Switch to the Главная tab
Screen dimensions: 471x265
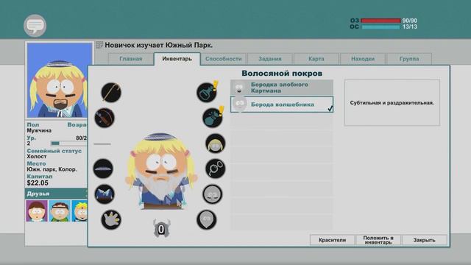[131, 59]
